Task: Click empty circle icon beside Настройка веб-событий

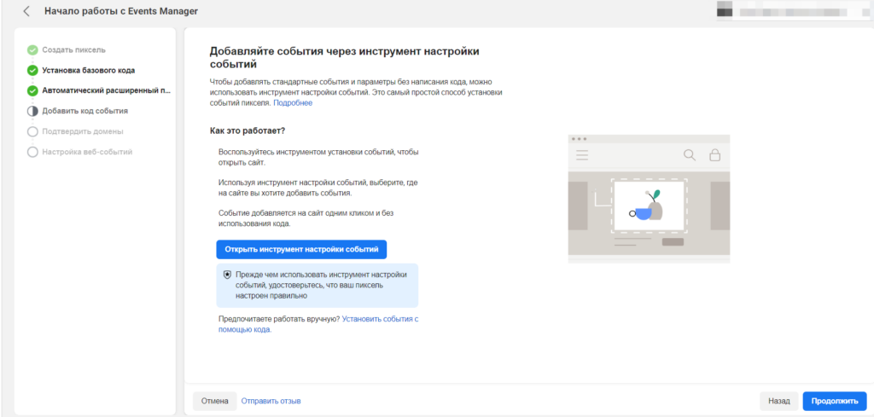Action: coord(32,152)
